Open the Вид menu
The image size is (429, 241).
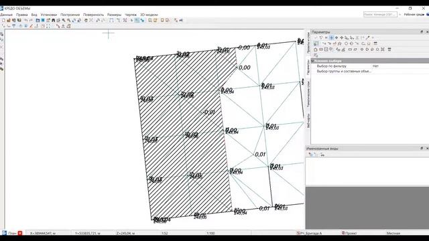tap(34, 15)
